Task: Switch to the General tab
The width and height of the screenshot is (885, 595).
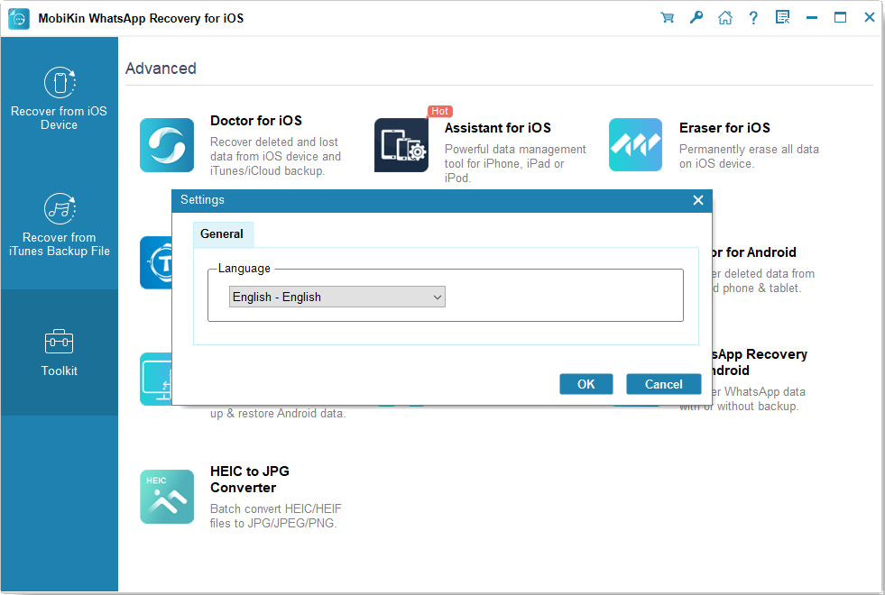Action: point(223,234)
